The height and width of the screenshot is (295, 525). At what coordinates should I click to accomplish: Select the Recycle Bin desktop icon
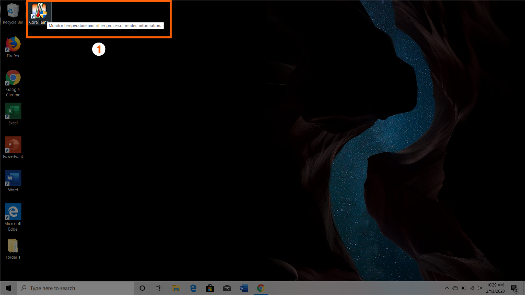(x=13, y=12)
